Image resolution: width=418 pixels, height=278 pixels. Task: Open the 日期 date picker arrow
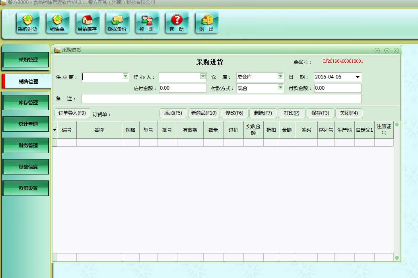(357, 77)
